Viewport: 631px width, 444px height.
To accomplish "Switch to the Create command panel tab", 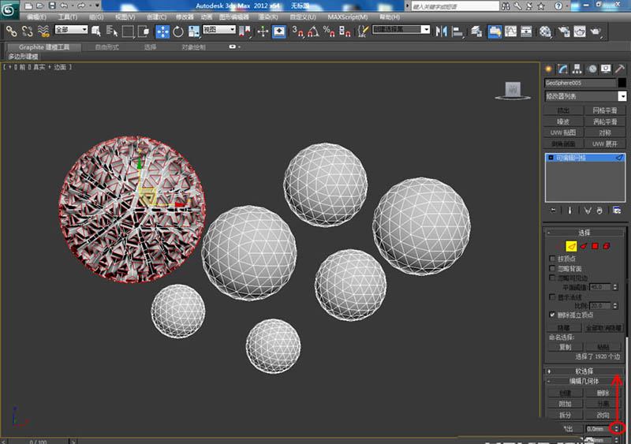I will [x=548, y=69].
